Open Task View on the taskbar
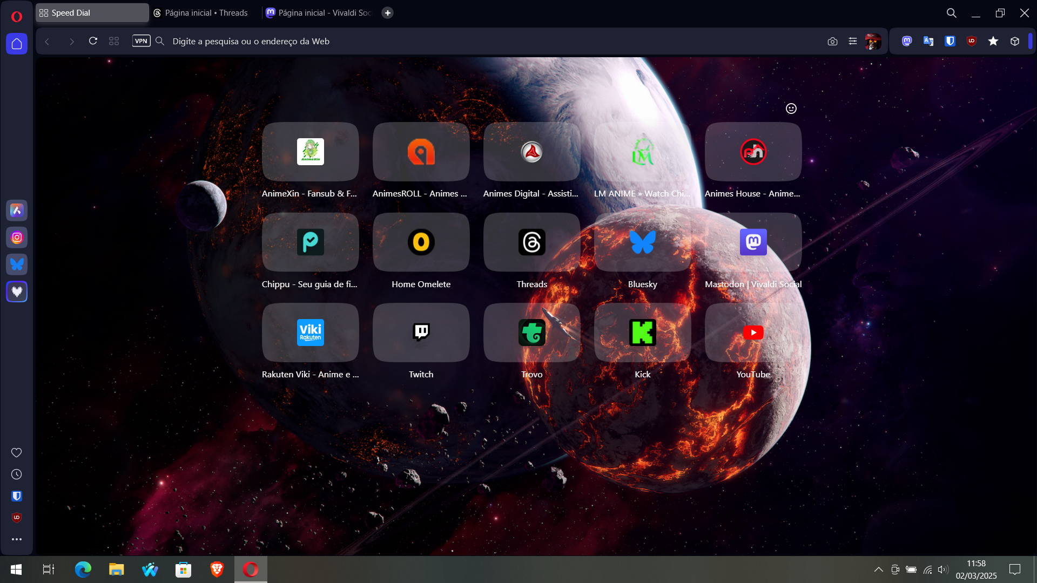Screen dimensions: 1037x583 (x=49, y=570)
